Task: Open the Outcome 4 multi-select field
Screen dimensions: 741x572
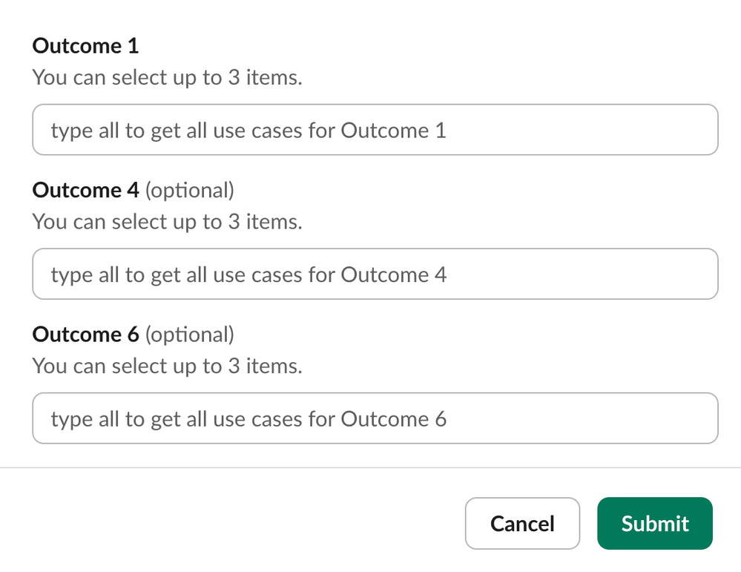Action: (375, 275)
